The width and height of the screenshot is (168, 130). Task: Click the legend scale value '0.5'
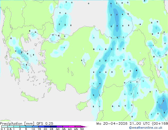coord(9,129)
